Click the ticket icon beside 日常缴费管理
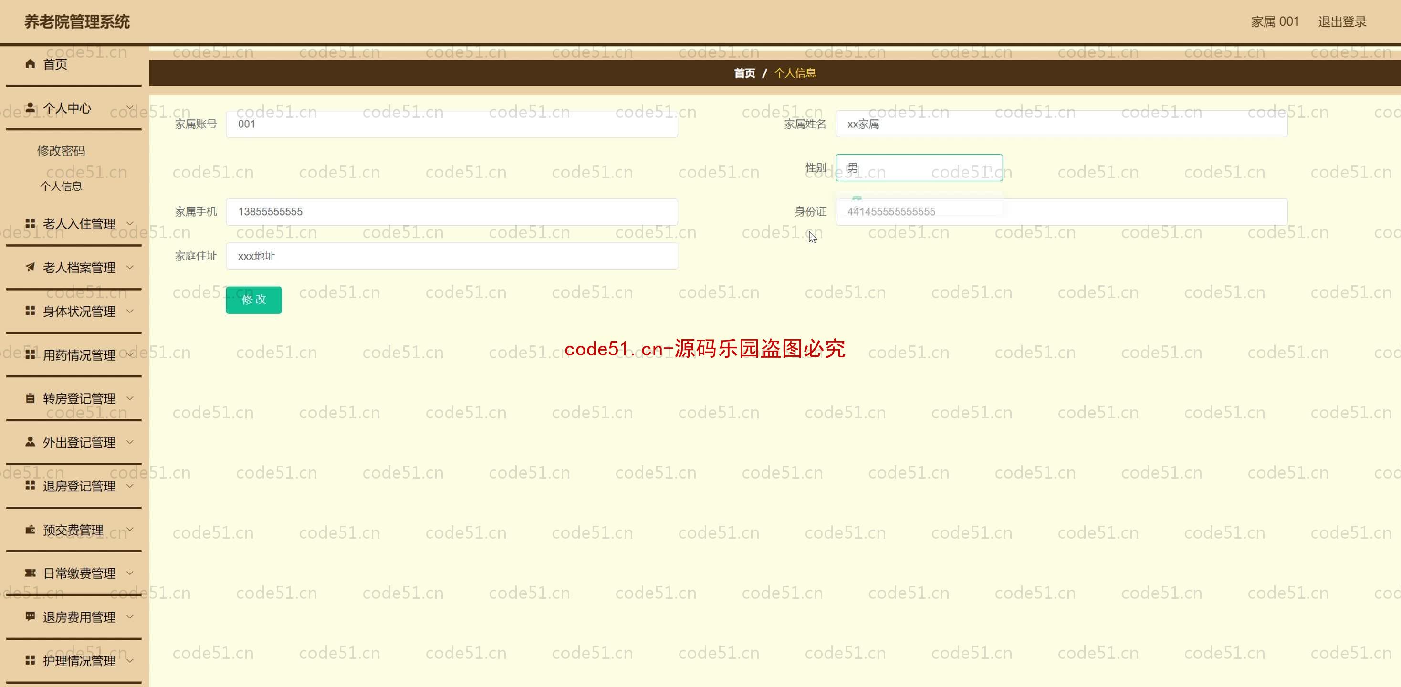The width and height of the screenshot is (1401, 687). click(31, 573)
